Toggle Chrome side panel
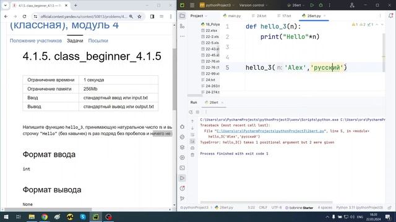Viewport: 396px width, 222px height. pos(152,17)
